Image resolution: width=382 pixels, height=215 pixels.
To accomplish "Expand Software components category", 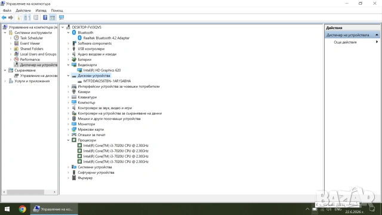I will [69, 44].
